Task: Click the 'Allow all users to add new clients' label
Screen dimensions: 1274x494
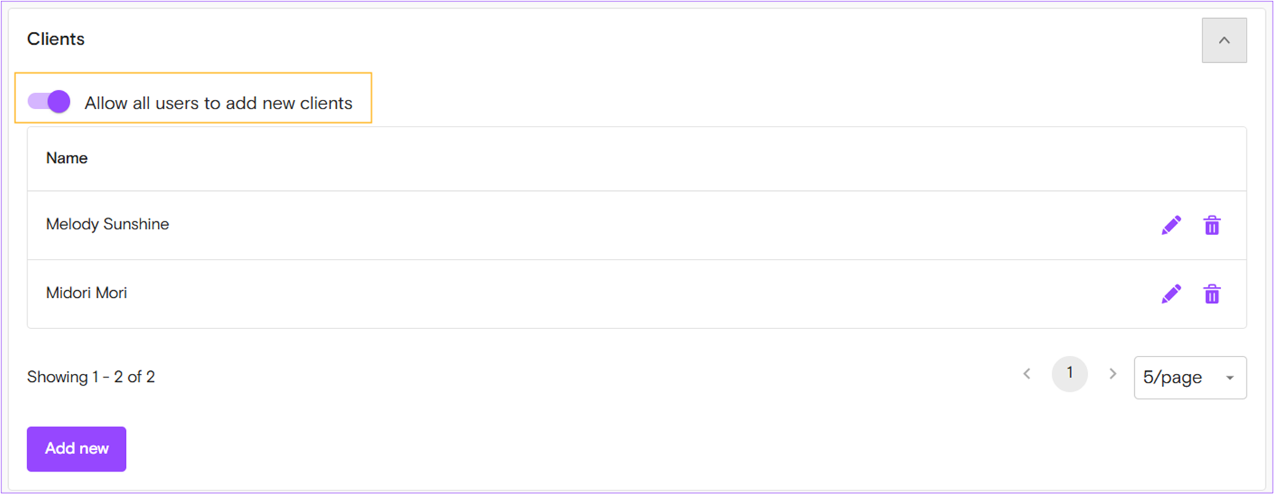Action: [x=219, y=103]
